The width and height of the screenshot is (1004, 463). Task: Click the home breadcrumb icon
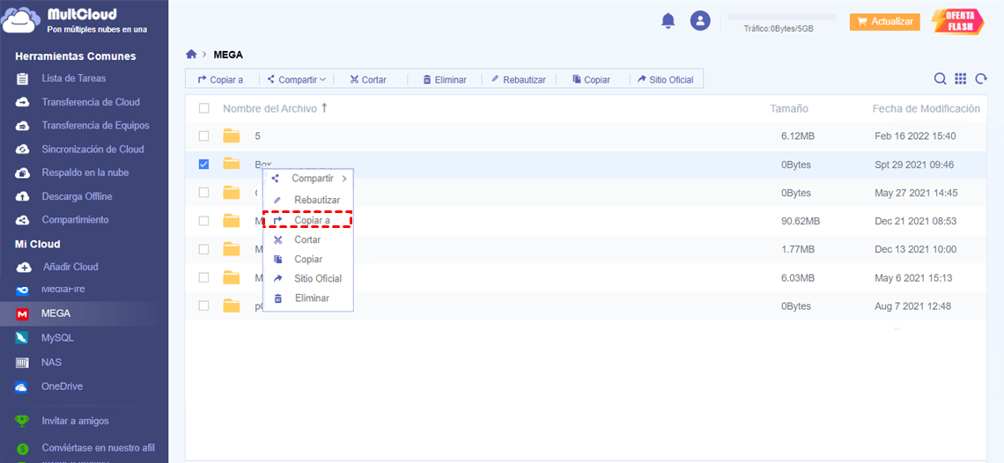pyautogui.click(x=191, y=55)
